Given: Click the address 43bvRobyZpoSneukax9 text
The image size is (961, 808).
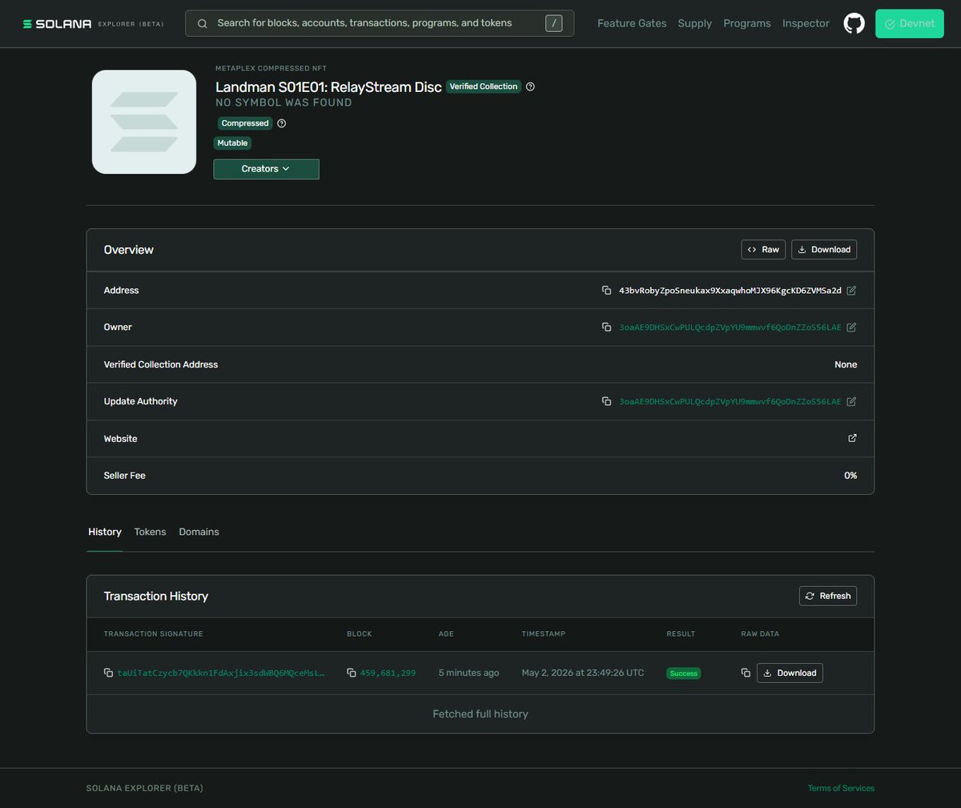Looking at the screenshot, I should (x=730, y=290).
